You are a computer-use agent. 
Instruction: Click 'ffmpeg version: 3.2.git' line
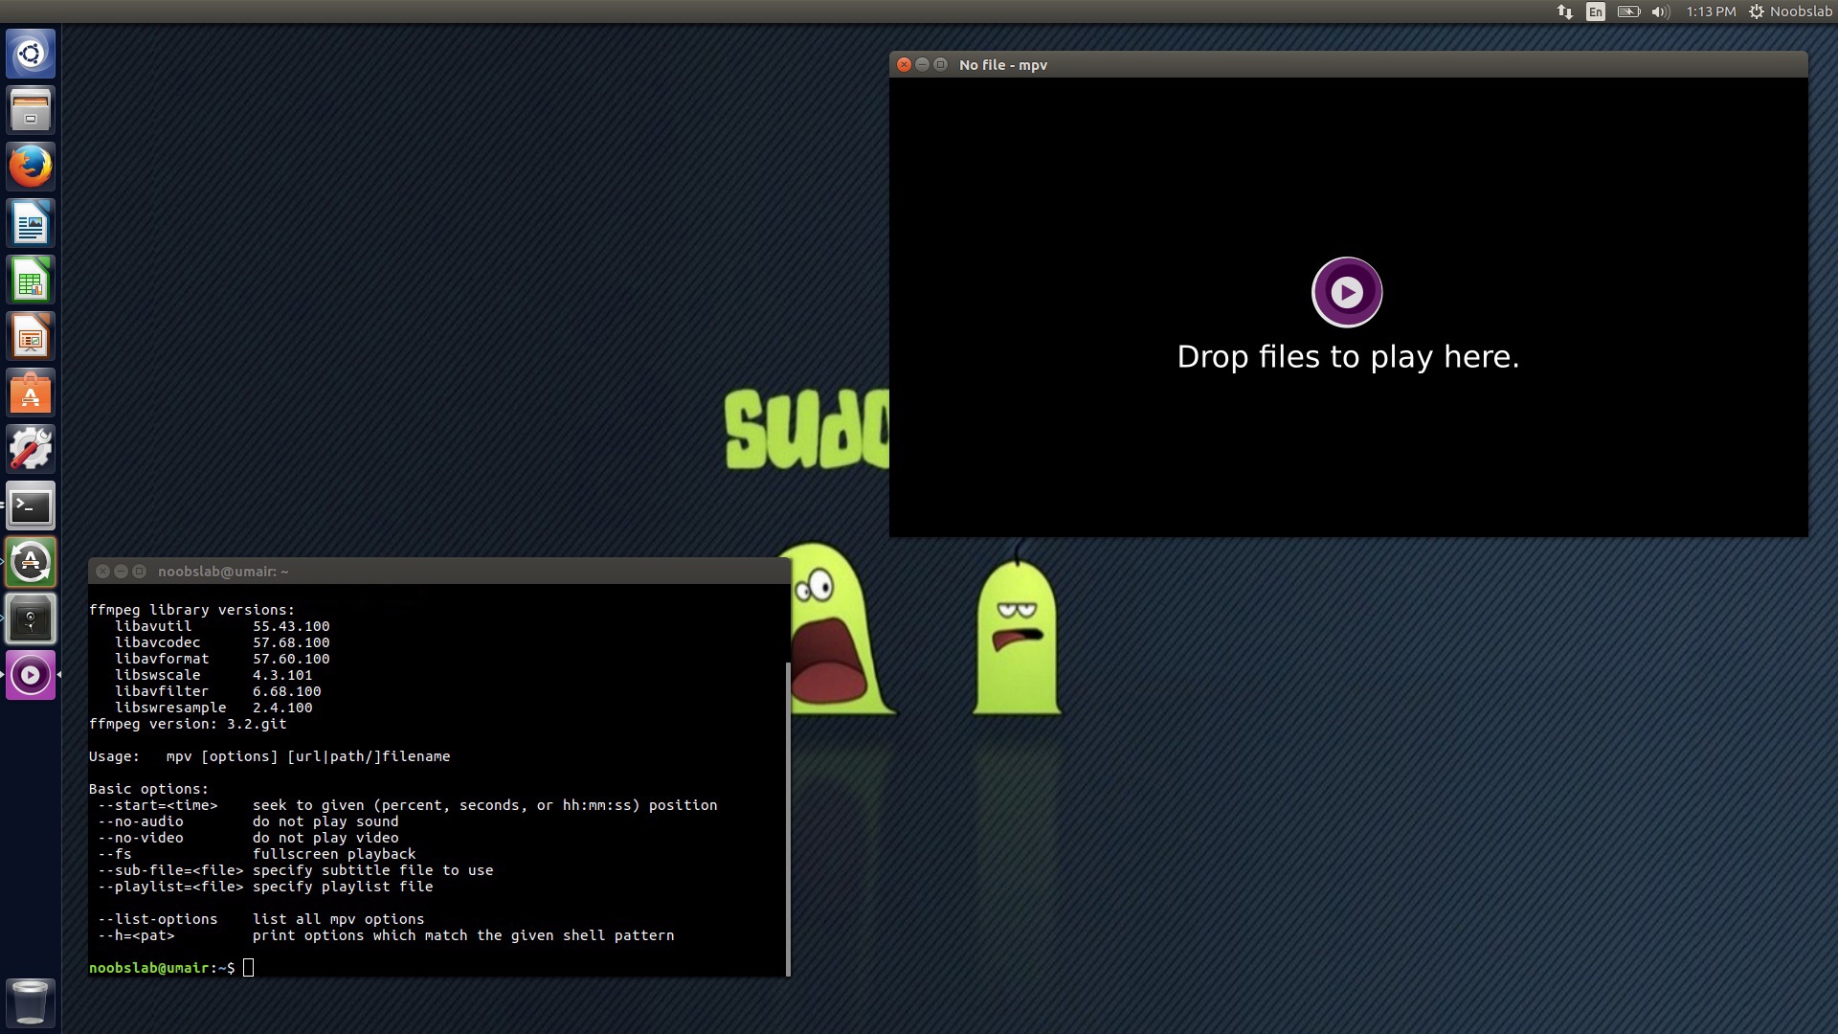pos(188,724)
